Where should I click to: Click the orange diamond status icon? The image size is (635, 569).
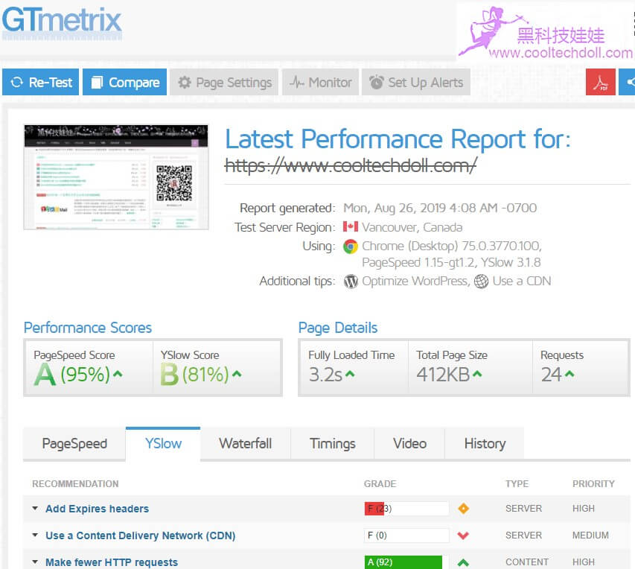coord(463,508)
